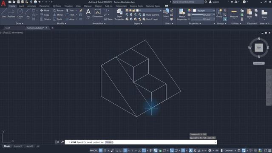
Task: Click Match Layer button
Action: click(150, 19)
